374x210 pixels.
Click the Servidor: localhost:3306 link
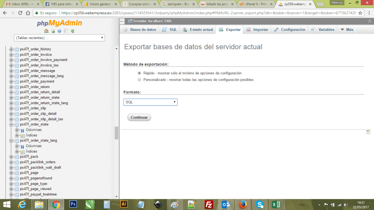(x=152, y=21)
